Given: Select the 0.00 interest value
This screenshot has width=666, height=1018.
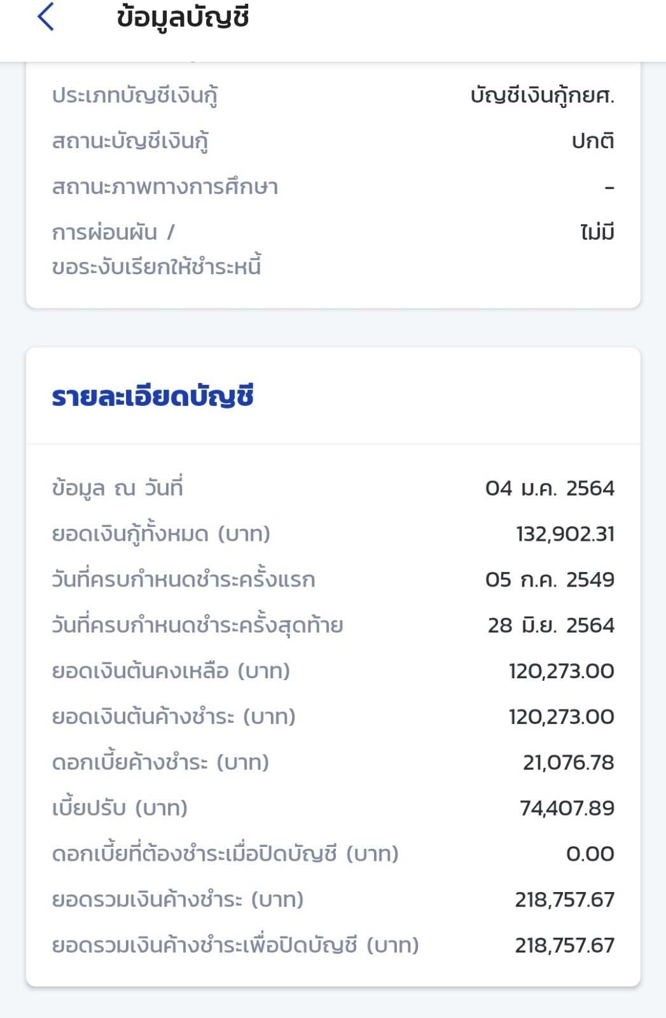Looking at the screenshot, I should click(x=590, y=854).
